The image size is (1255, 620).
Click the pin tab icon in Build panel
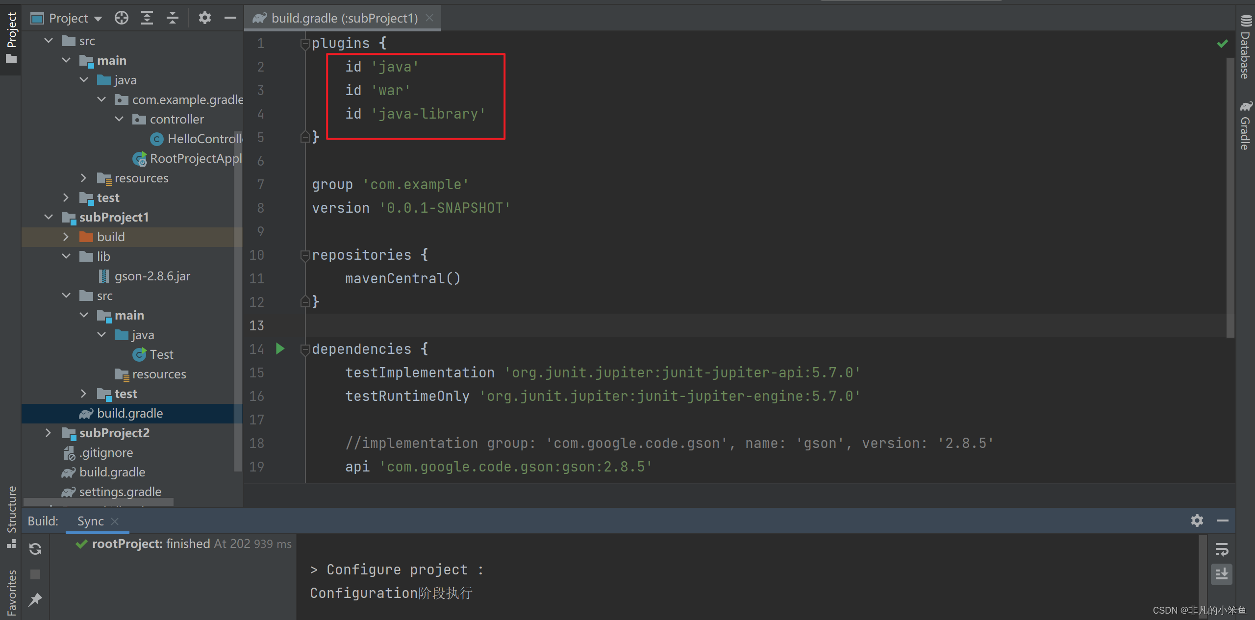pyautogui.click(x=35, y=599)
